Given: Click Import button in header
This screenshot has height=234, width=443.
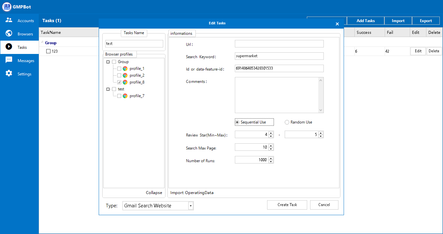Looking at the screenshot, I should click(x=398, y=21).
